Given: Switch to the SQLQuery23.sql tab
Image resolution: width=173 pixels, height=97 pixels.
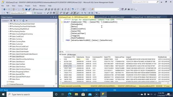Looking at the screenshot, I should (146, 17).
